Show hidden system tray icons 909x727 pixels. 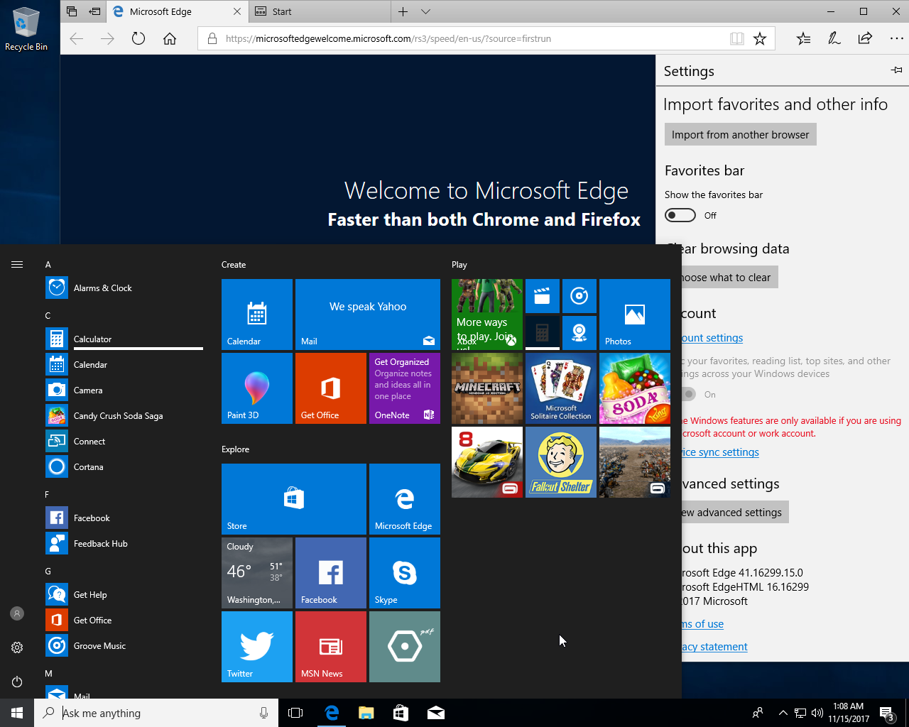pyautogui.click(x=783, y=713)
